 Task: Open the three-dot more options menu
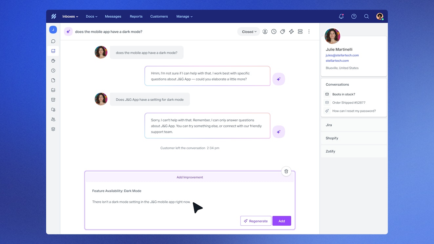[x=309, y=31]
